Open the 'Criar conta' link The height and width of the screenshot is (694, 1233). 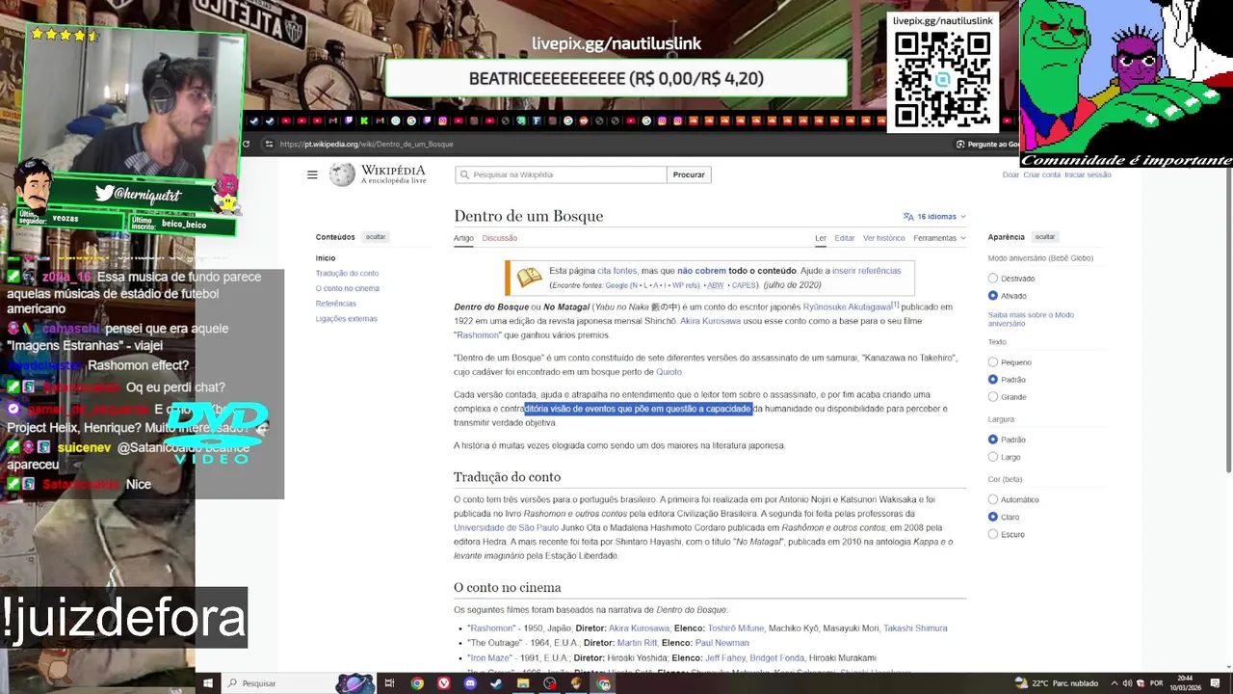tap(1041, 174)
